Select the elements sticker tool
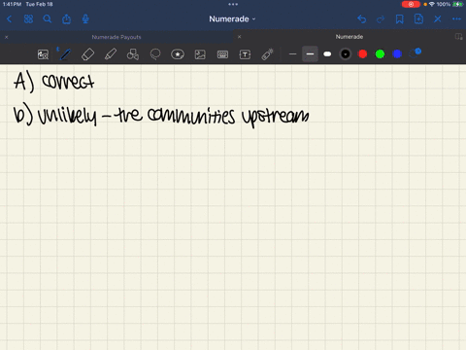Image resolution: width=466 pixels, height=350 pixels. [178, 54]
